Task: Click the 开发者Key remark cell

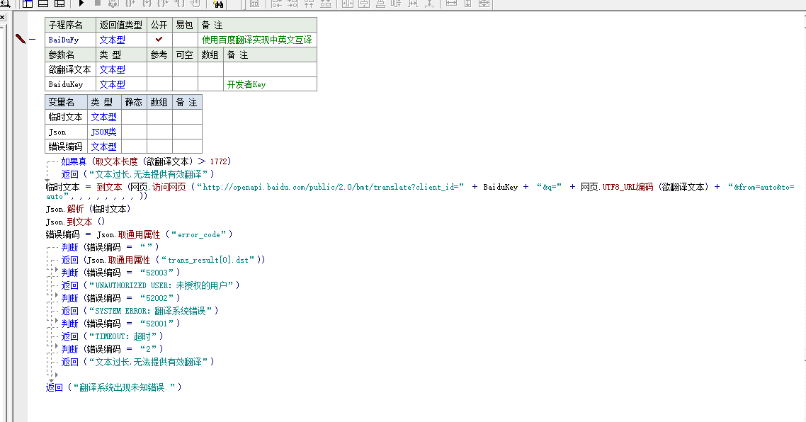Action: coord(269,84)
